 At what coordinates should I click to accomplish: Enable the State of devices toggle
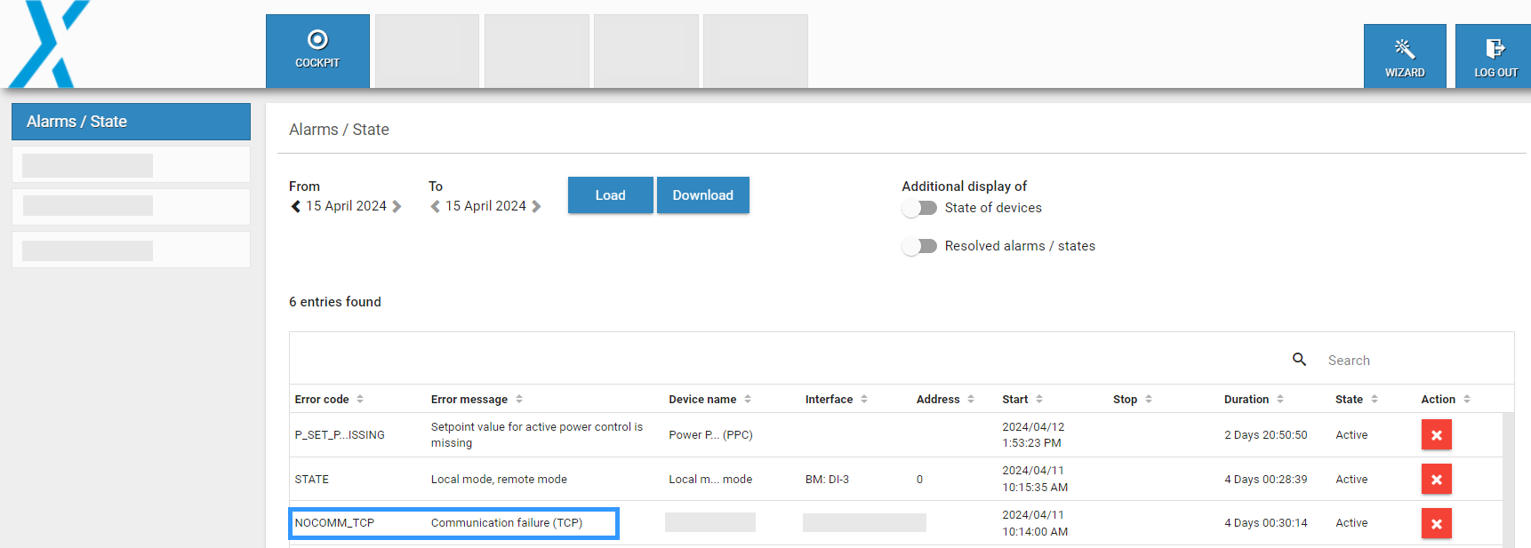click(919, 208)
